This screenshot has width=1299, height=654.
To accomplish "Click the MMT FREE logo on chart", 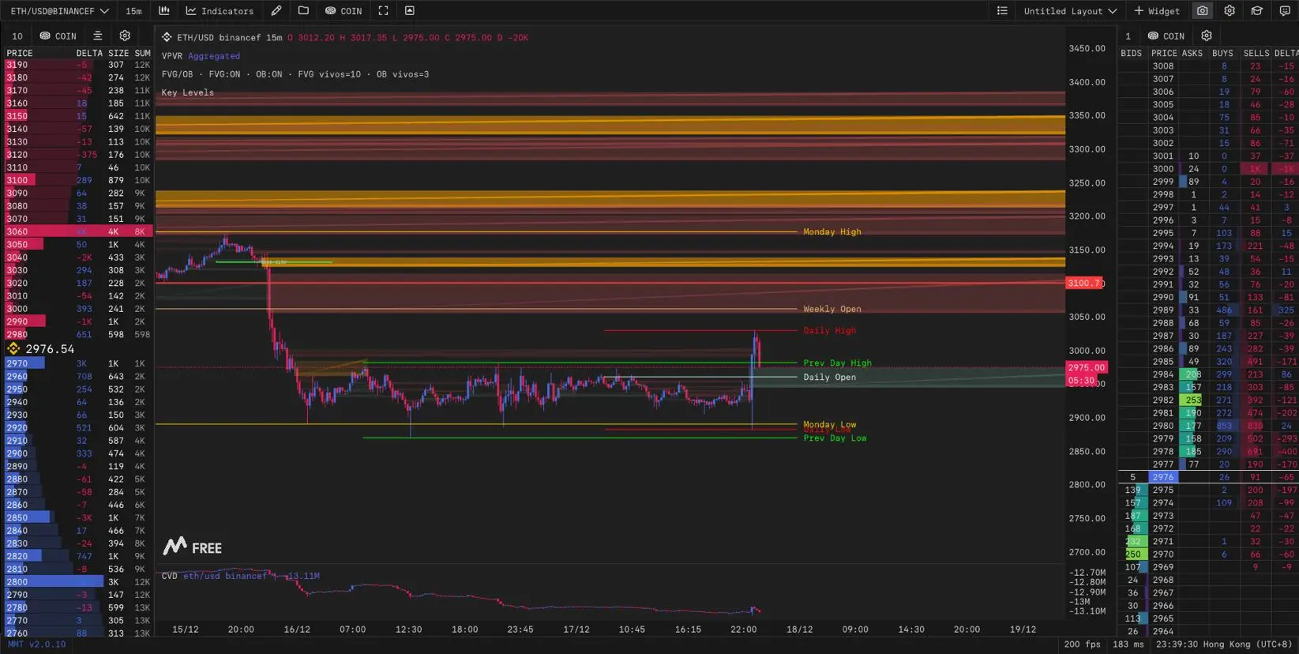I will click(193, 547).
